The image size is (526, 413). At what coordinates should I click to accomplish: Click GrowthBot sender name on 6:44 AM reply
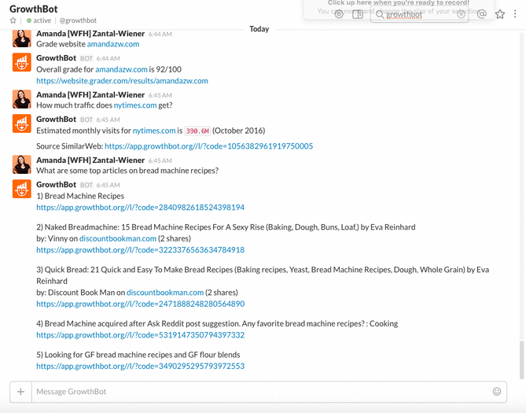coord(57,58)
